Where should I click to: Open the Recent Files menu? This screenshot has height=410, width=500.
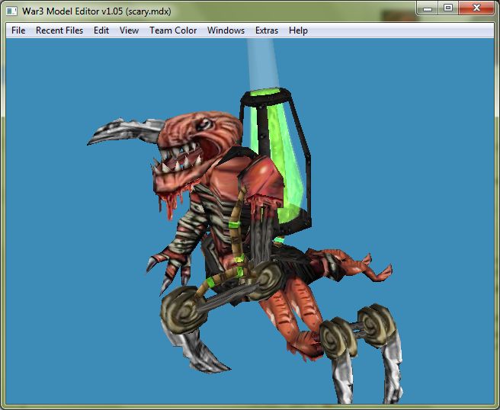tap(59, 30)
